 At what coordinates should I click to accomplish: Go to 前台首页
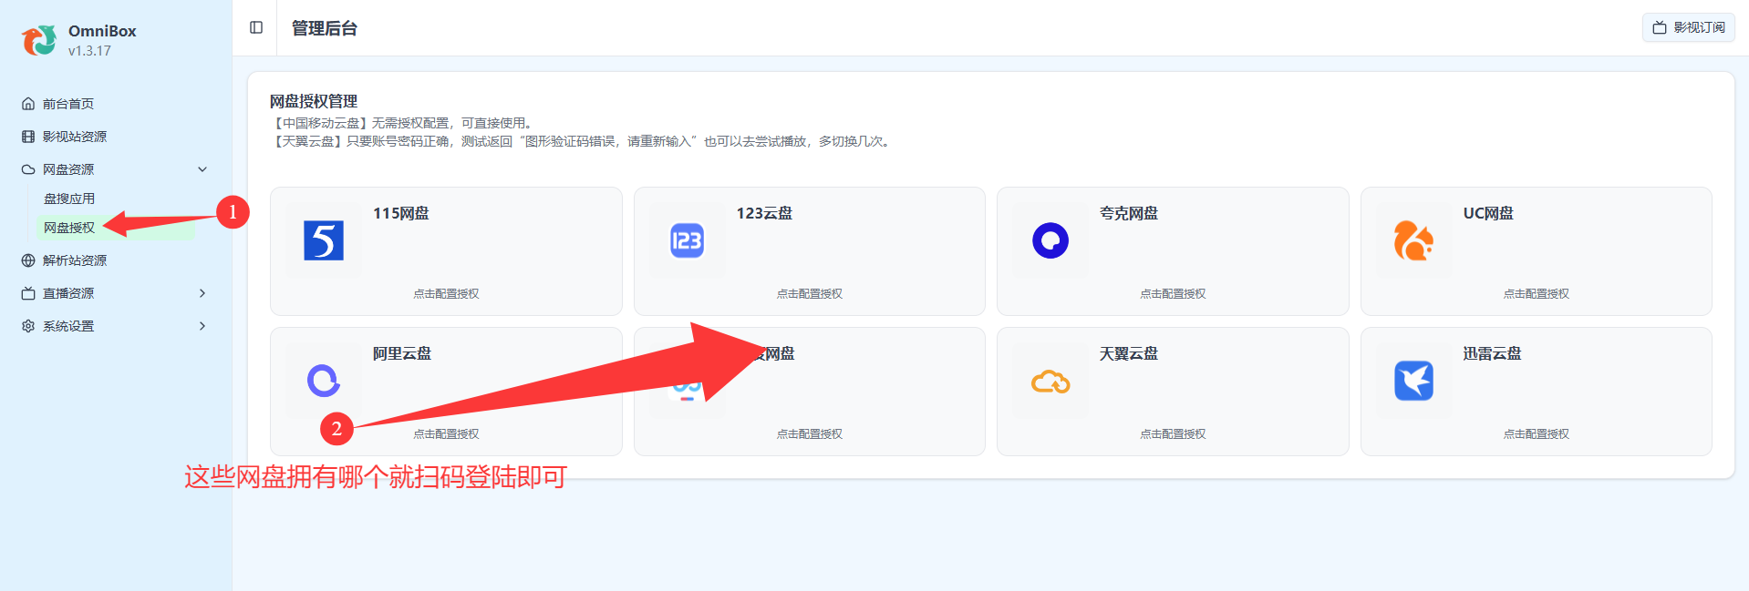(68, 104)
